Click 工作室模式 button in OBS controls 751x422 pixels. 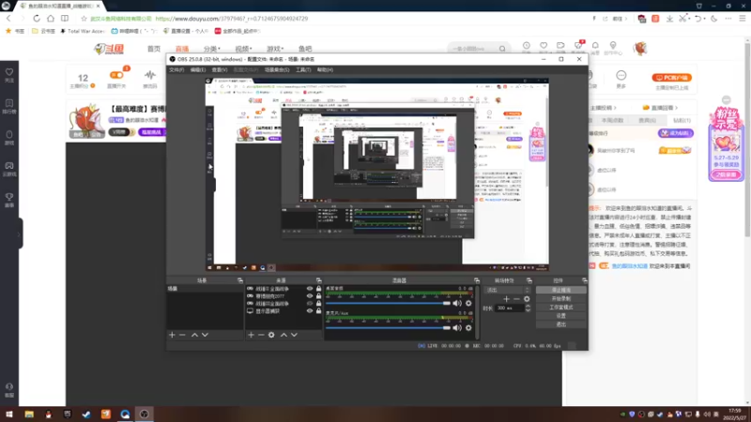[x=560, y=308]
